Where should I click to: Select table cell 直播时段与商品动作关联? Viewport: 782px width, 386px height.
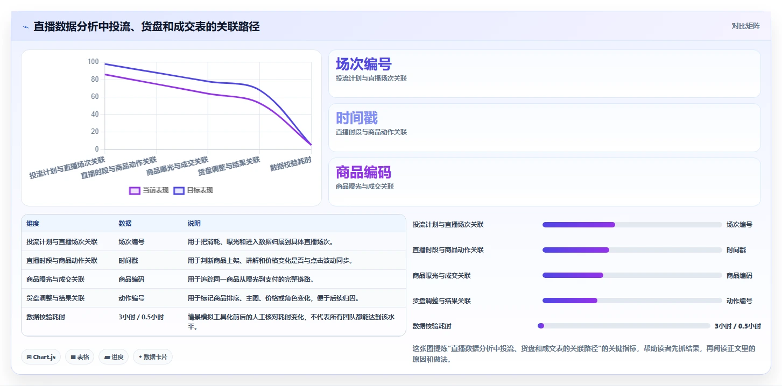tap(62, 261)
